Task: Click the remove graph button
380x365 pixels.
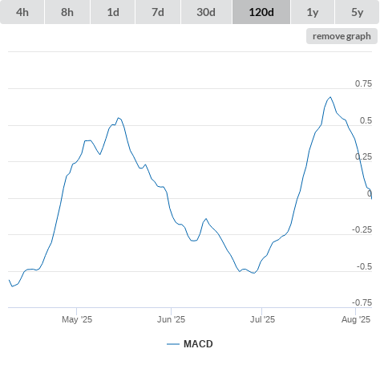Action: point(342,36)
